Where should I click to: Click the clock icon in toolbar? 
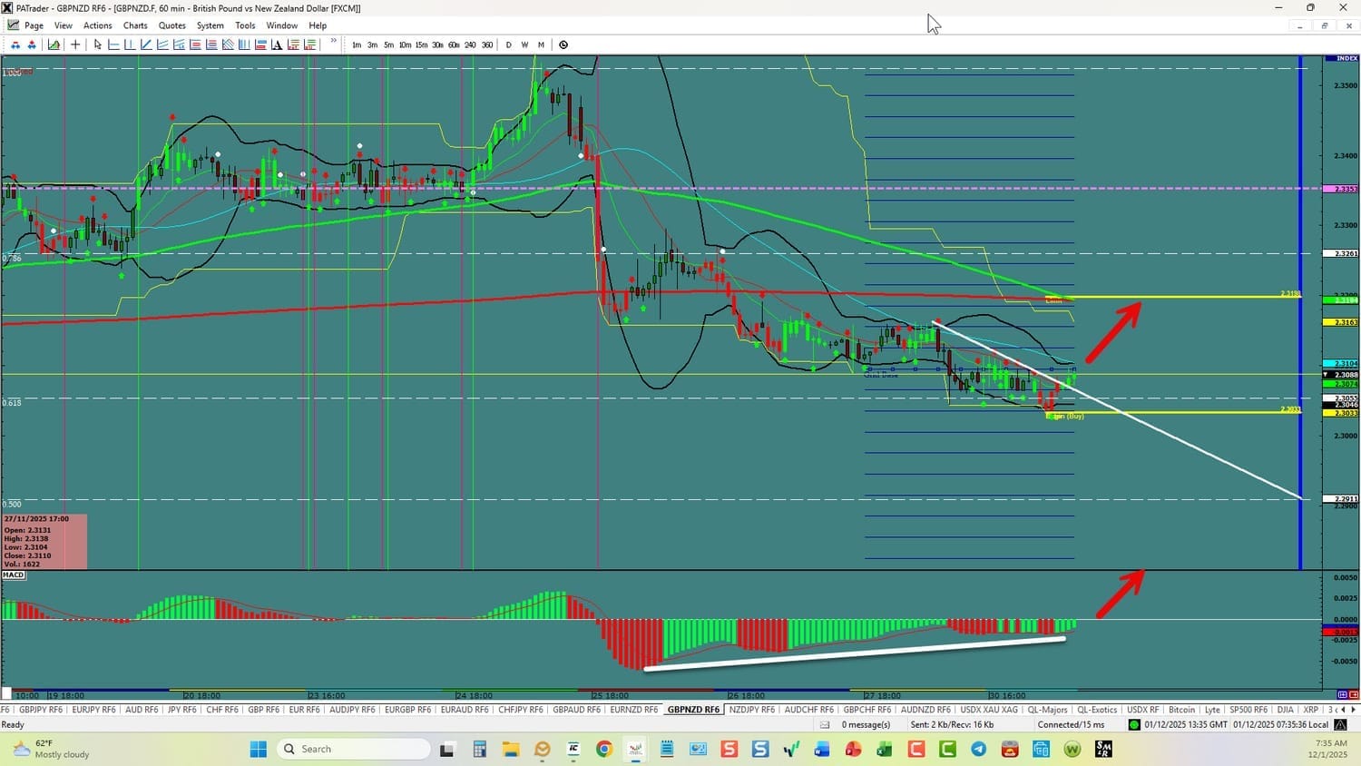click(563, 44)
